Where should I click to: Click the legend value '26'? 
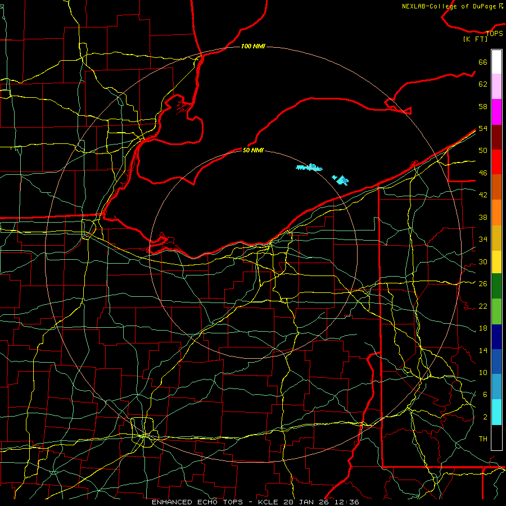coord(483,284)
